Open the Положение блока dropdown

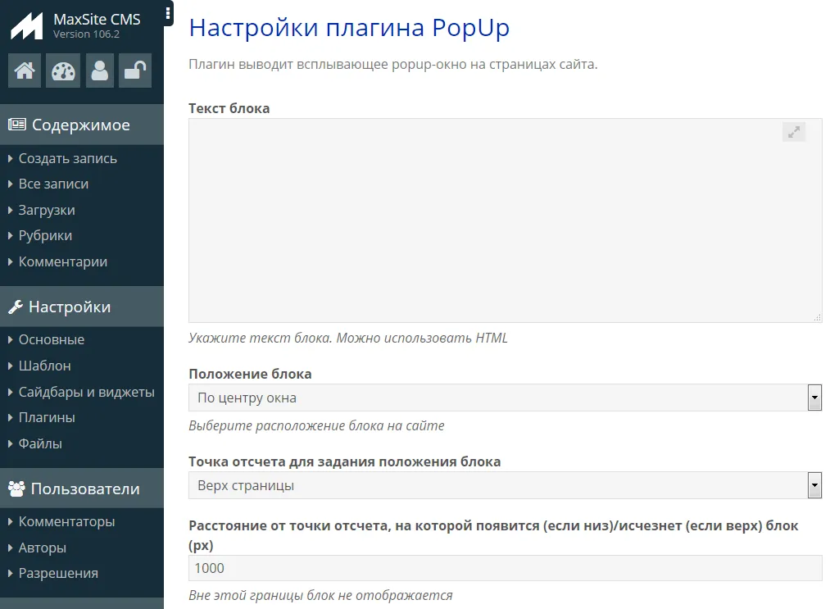click(505, 398)
